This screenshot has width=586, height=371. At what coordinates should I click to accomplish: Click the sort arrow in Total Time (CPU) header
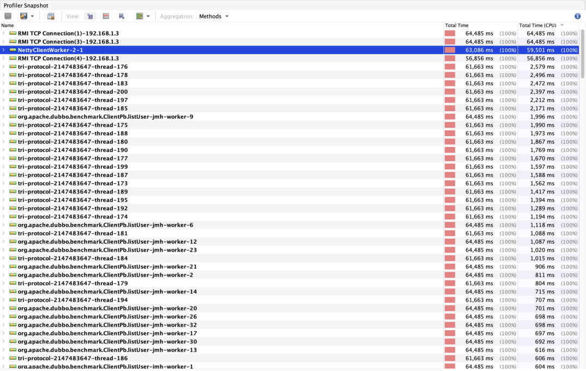pyautogui.click(x=562, y=25)
